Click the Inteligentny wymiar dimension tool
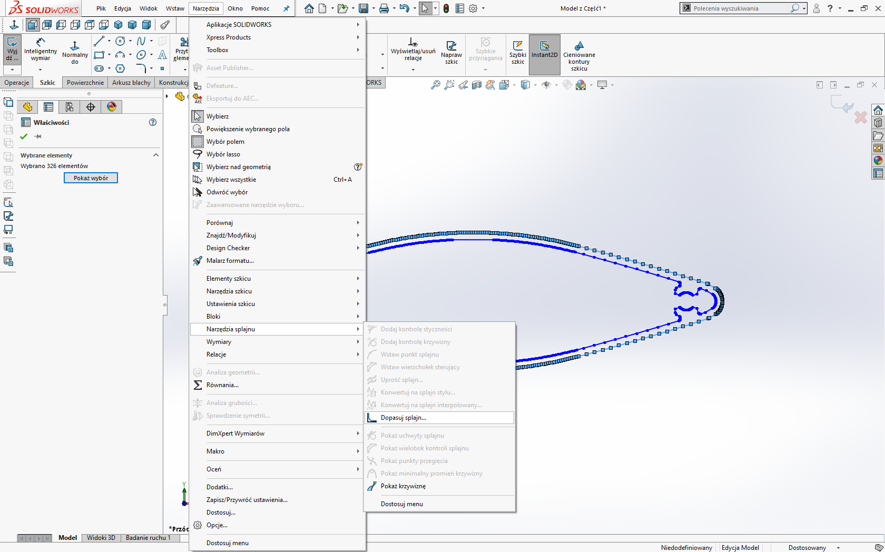Screen dimensions: 885x552 click(41, 49)
